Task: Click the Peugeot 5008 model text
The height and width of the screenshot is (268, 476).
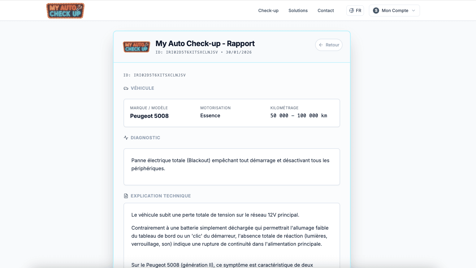Action: (149, 116)
